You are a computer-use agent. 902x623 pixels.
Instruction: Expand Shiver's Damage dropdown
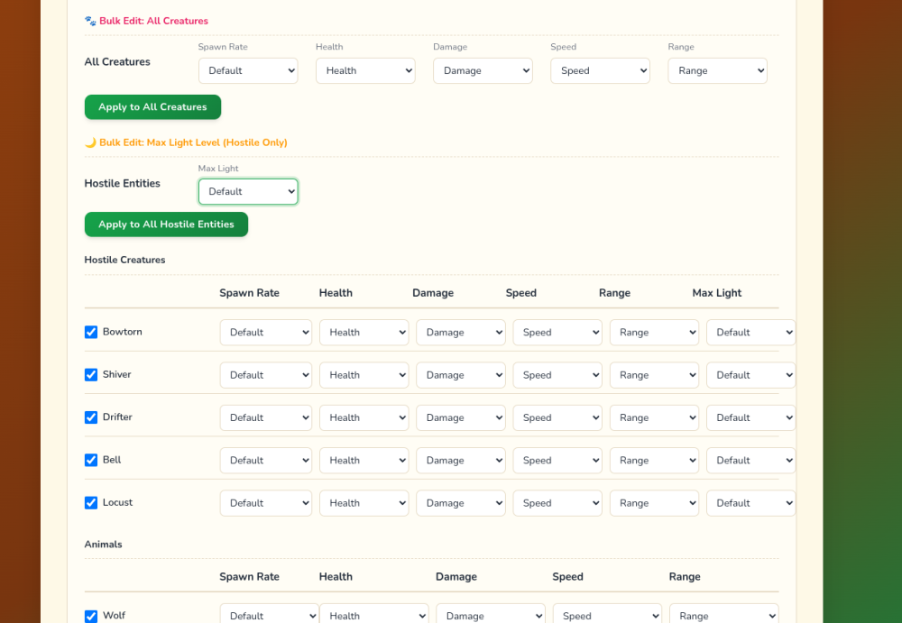(x=461, y=375)
